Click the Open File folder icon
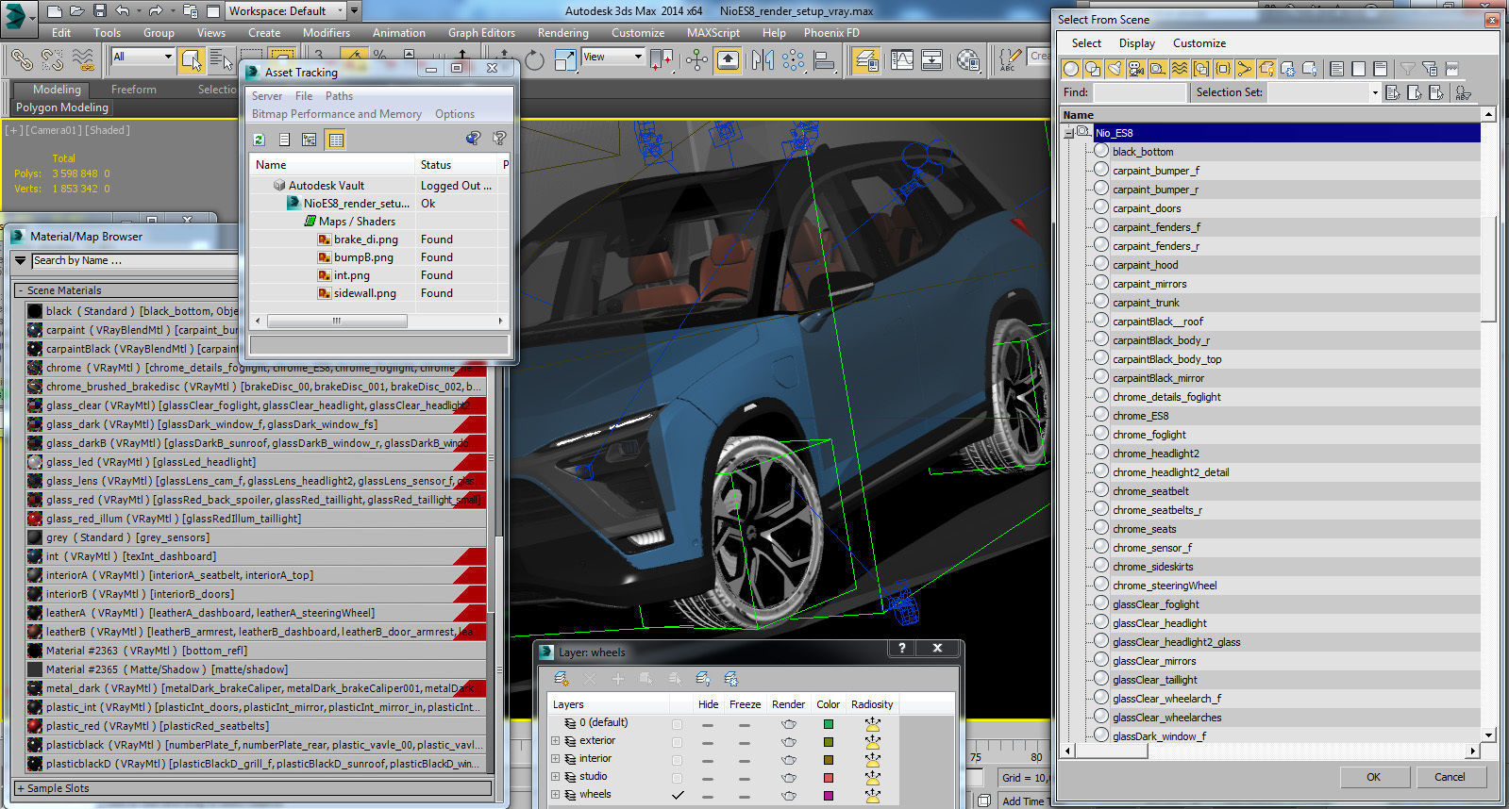1509x809 pixels. point(77,10)
